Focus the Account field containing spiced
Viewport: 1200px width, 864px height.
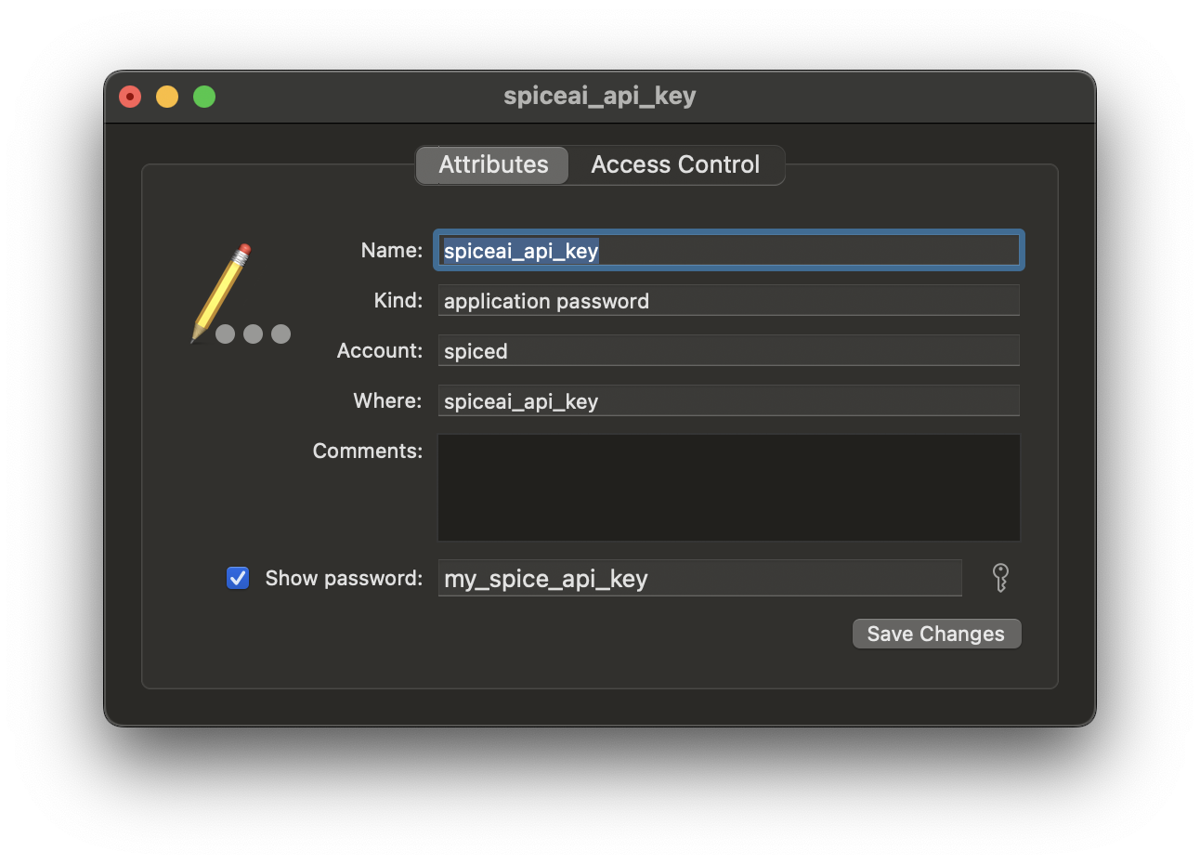click(x=728, y=351)
